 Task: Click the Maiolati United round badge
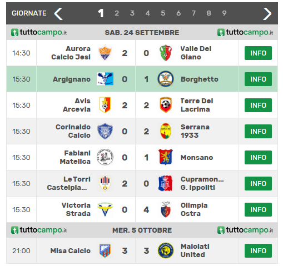pyautogui.click(x=166, y=250)
